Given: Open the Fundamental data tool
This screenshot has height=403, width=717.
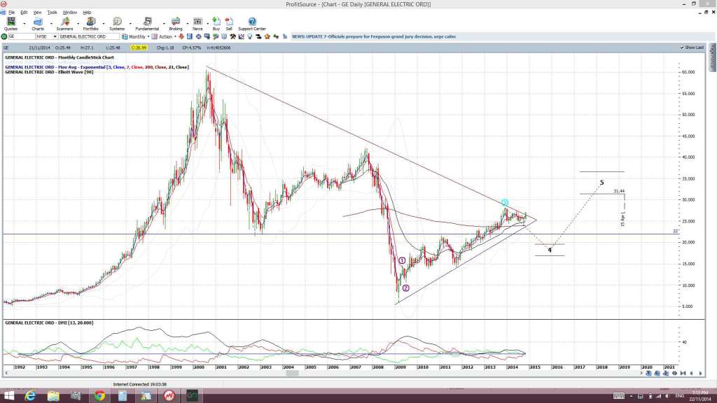Looking at the screenshot, I should pyautogui.click(x=147, y=24).
